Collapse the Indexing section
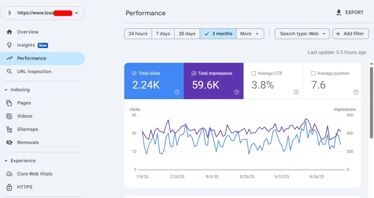 [x=6, y=90]
